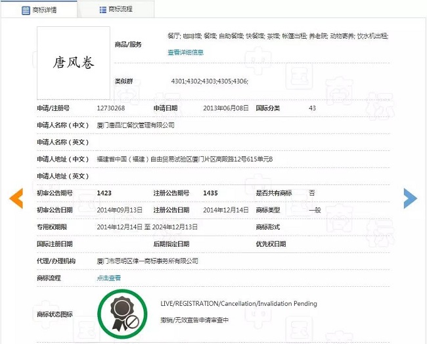427x344 pixels.
Task: Go to next trademark with blue arrow
Action: pyautogui.click(x=410, y=198)
